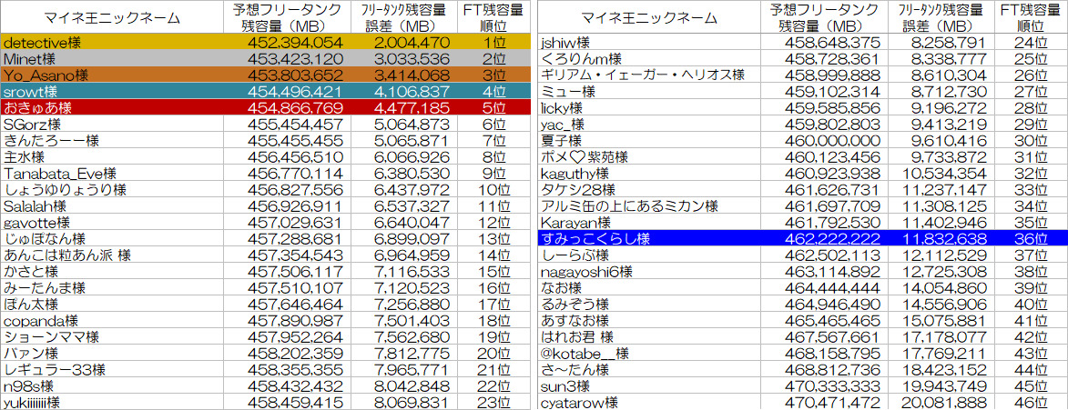
Task: Click the value 452,394,054
Action: [288, 43]
